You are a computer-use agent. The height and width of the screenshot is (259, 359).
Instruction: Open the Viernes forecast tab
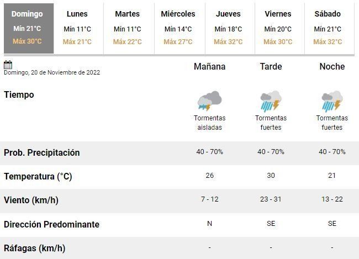coord(278,28)
